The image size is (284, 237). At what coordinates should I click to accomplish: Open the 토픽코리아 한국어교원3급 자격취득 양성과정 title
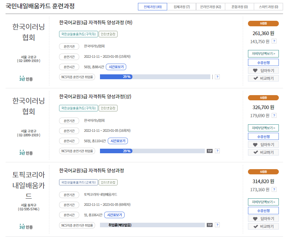(x=92, y=170)
